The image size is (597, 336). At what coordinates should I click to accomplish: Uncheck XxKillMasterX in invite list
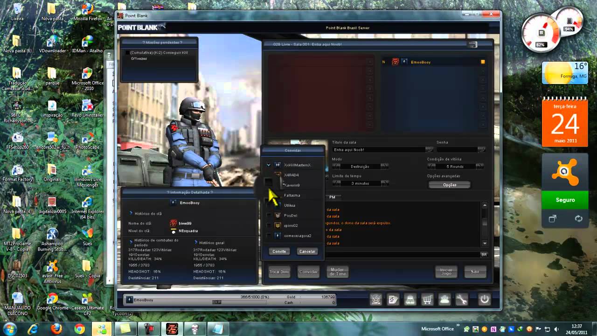269,165
